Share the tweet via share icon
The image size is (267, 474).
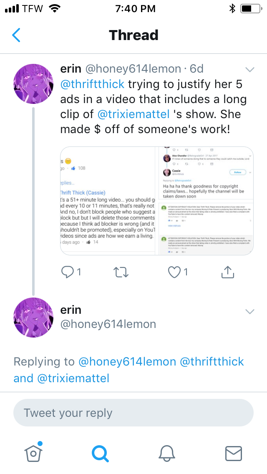227,272
